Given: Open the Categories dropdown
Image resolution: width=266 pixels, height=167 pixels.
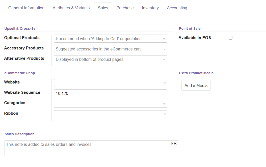Looking at the screenshot, I should (x=111, y=103).
